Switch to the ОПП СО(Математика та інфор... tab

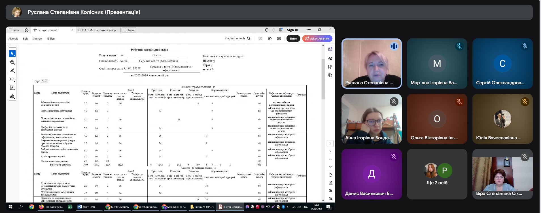pyautogui.click(x=98, y=30)
